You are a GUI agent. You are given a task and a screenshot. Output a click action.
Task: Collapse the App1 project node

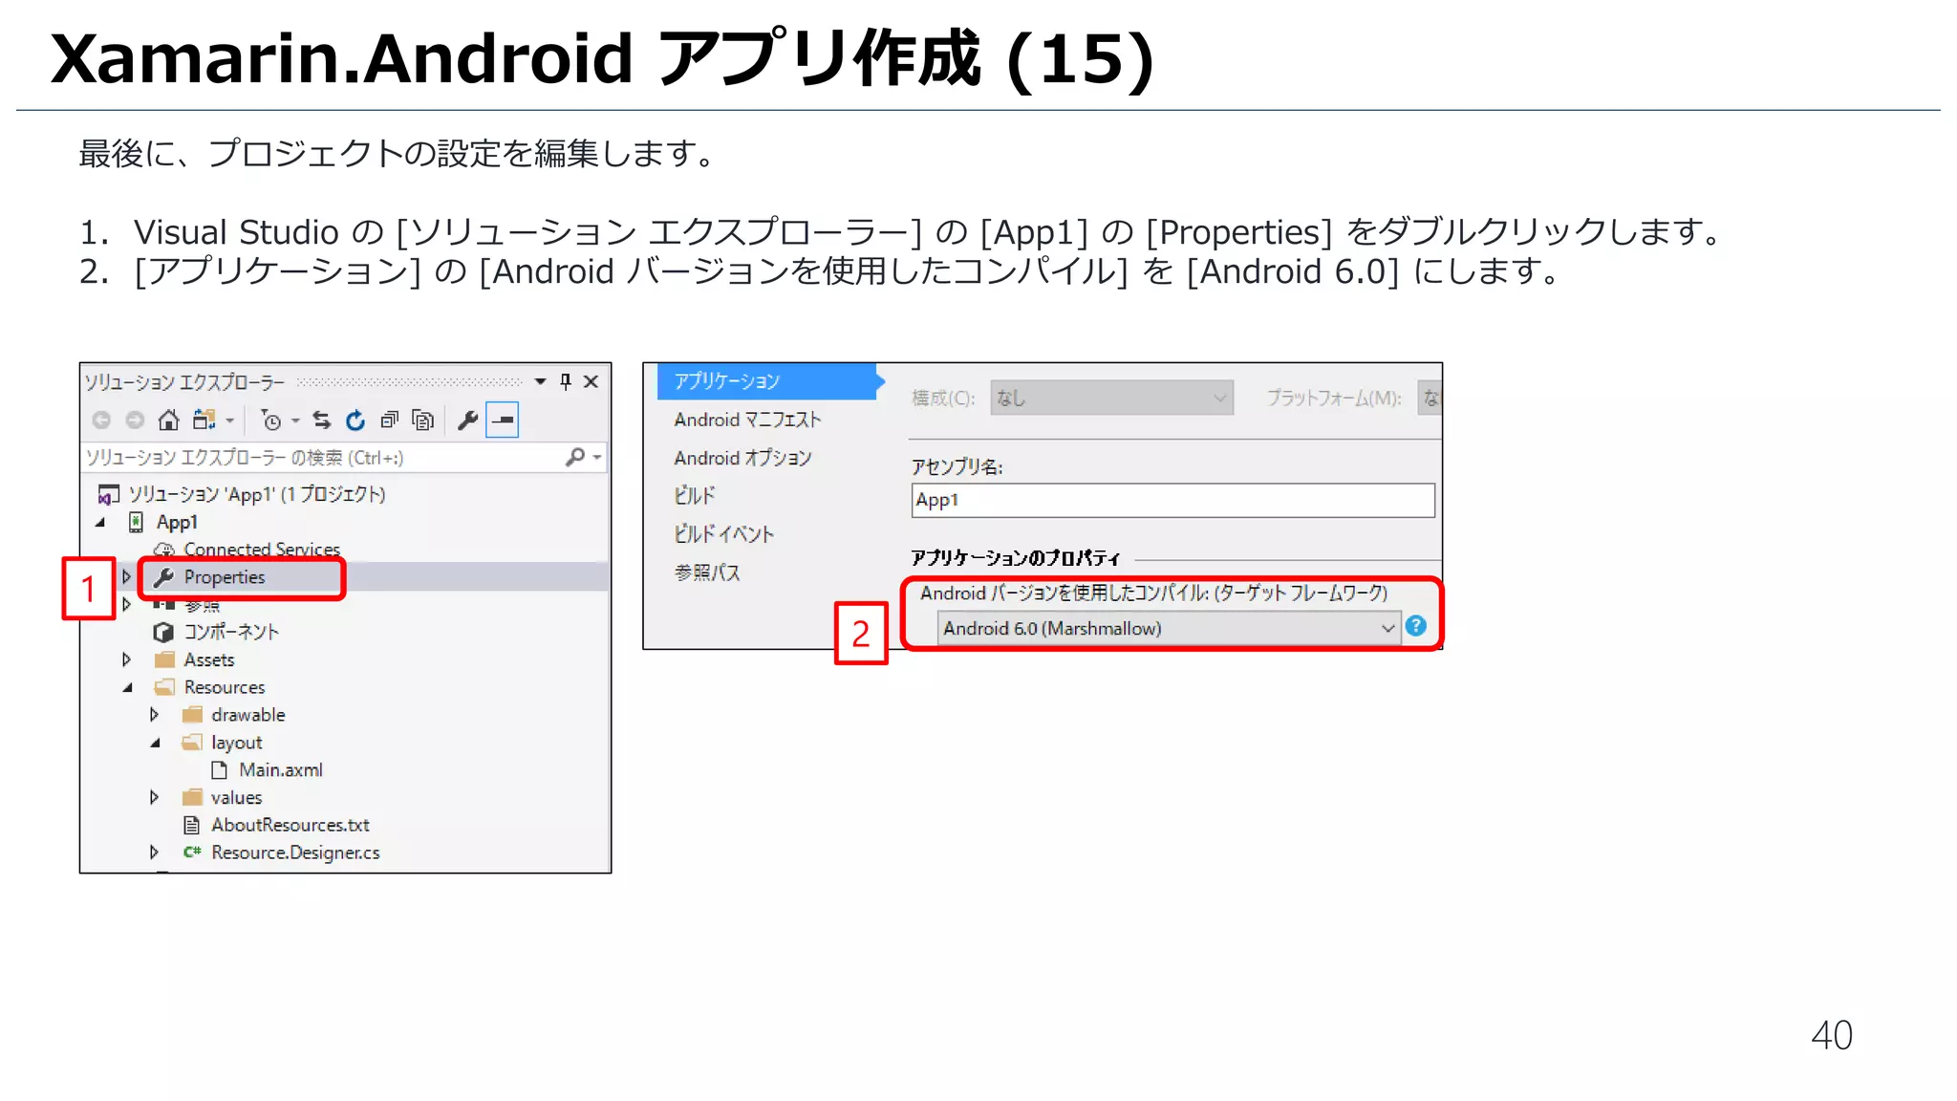(x=100, y=522)
